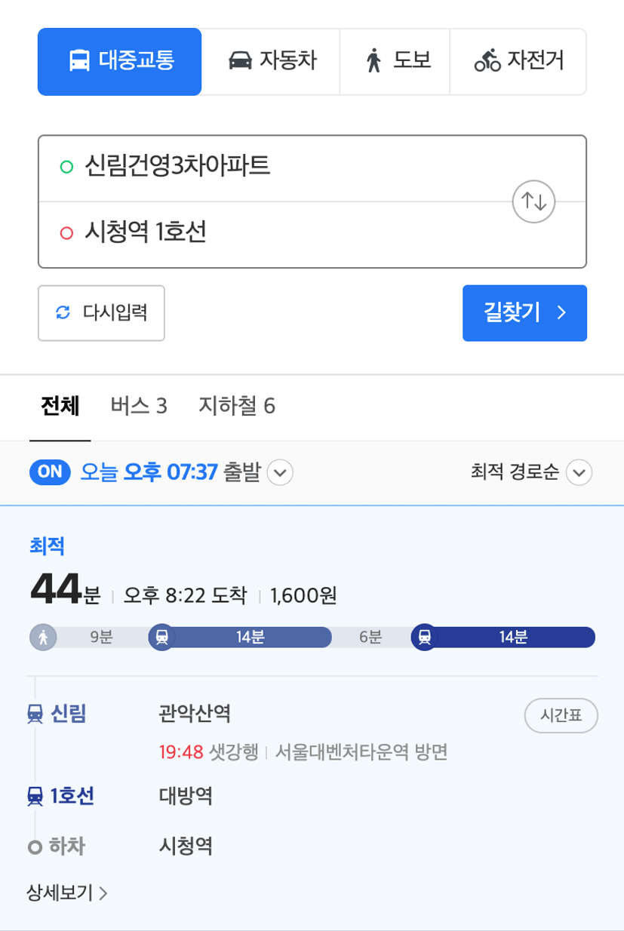Click second subway icon before last 14분 segment
624x931 pixels.
coord(425,637)
